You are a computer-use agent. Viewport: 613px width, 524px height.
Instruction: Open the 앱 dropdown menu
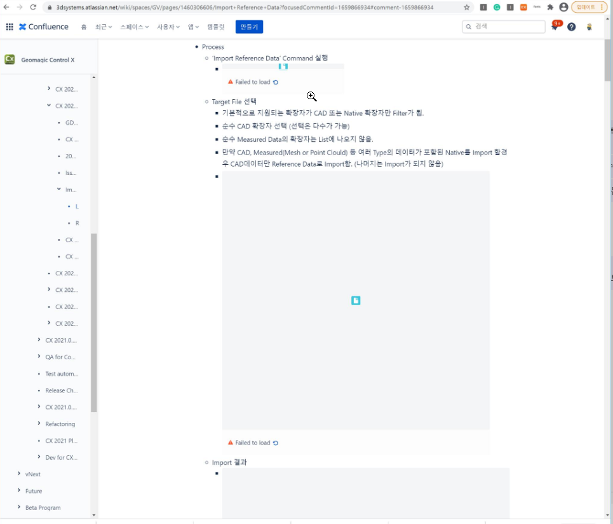pos(193,27)
